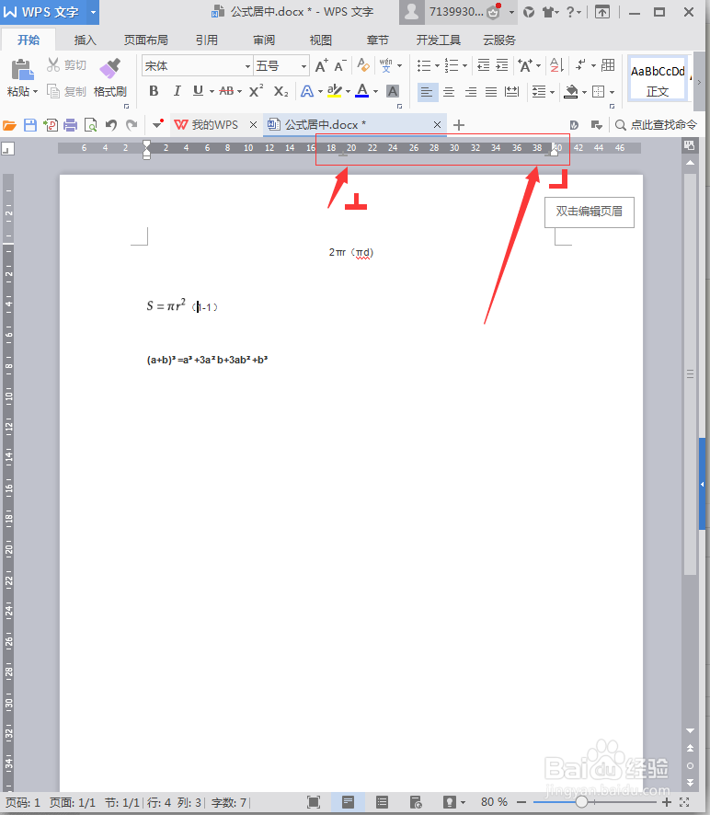Toggle strikethrough AB formatting
This screenshot has width=710, height=815.
(226, 91)
